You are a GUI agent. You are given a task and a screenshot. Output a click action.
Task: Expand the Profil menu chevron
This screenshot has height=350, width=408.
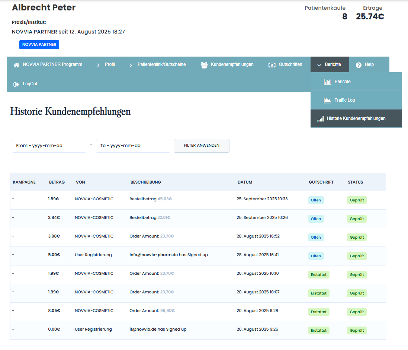pyautogui.click(x=98, y=65)
